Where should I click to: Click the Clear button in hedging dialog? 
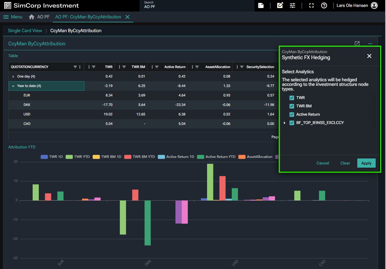coord(345,163)
